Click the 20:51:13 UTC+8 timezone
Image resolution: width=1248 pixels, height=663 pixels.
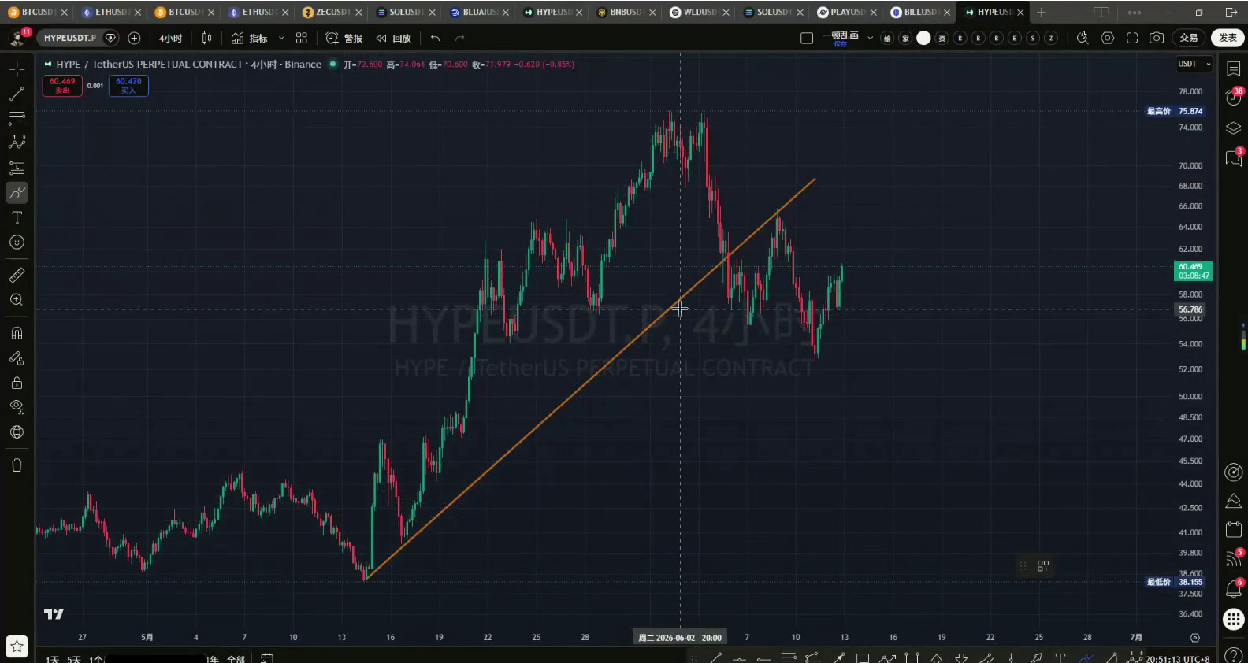1178,659
